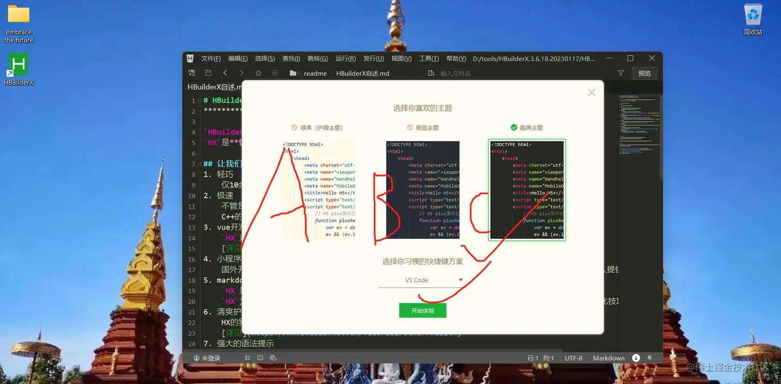Open the 选择(S) menu

pos(265,59)
